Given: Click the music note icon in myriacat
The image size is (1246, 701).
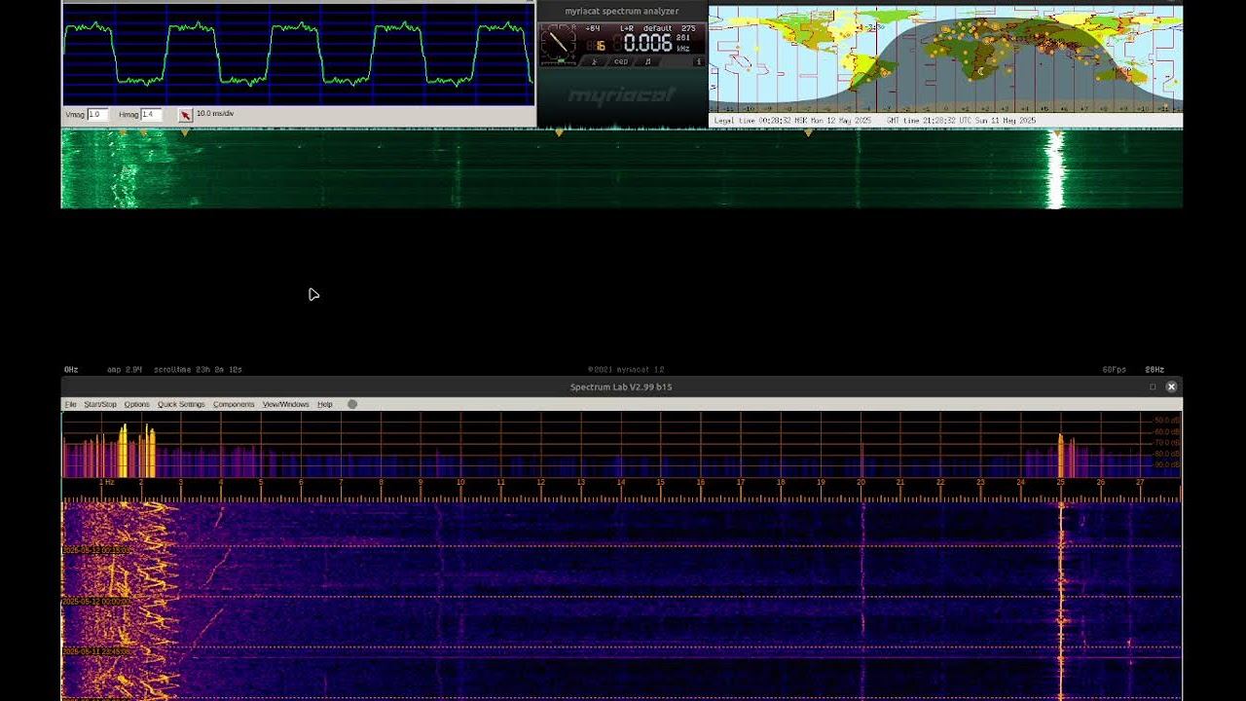Looking at the screenshot, I should (647, 61).
